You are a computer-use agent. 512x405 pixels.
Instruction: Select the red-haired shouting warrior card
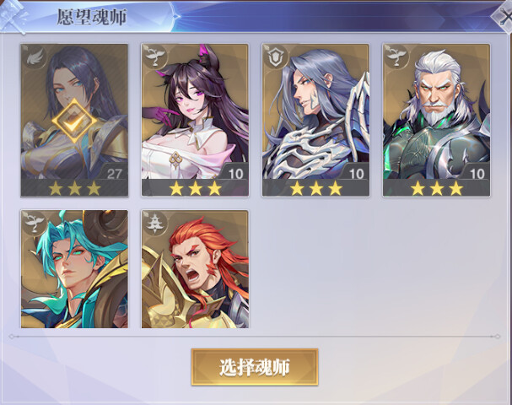point(195,269)
